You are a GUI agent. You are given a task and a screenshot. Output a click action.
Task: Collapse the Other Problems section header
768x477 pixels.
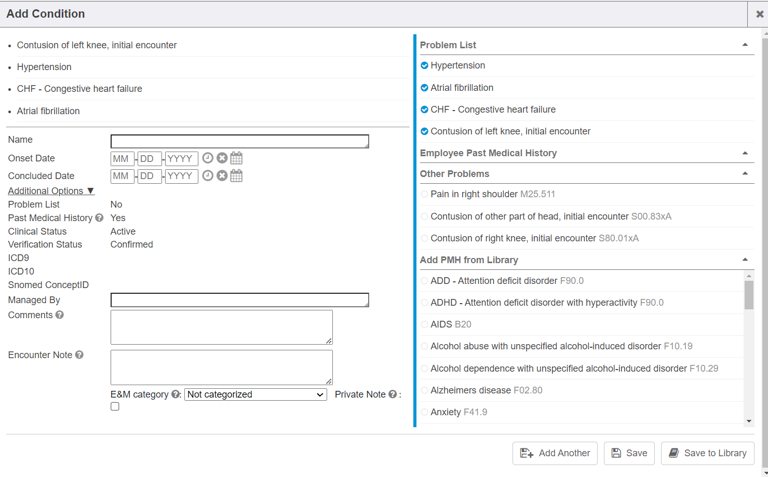coord(745,174)
